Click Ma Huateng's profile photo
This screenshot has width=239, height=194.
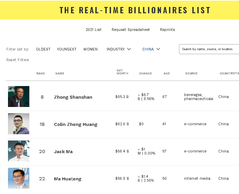click(x=19, y=178)
